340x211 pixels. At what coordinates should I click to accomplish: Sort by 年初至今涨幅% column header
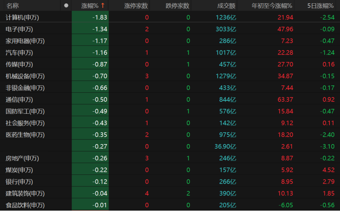coord(272,6)
